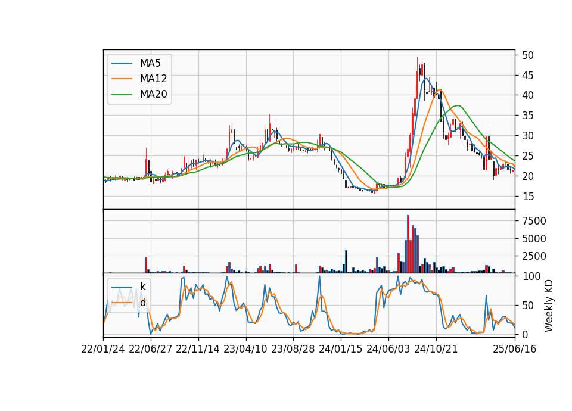Viewport: 572px width, 411px height.
Task: Click the price axis value 30
Action: (527, 136)
